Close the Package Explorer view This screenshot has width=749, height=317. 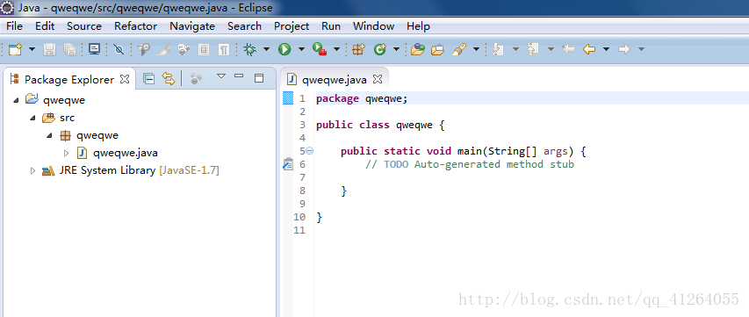click(125, 79)
